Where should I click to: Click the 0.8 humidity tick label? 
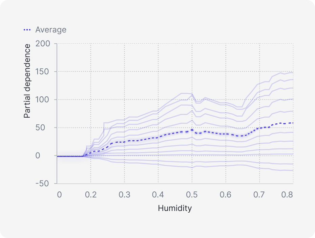(x=287, y=195)
